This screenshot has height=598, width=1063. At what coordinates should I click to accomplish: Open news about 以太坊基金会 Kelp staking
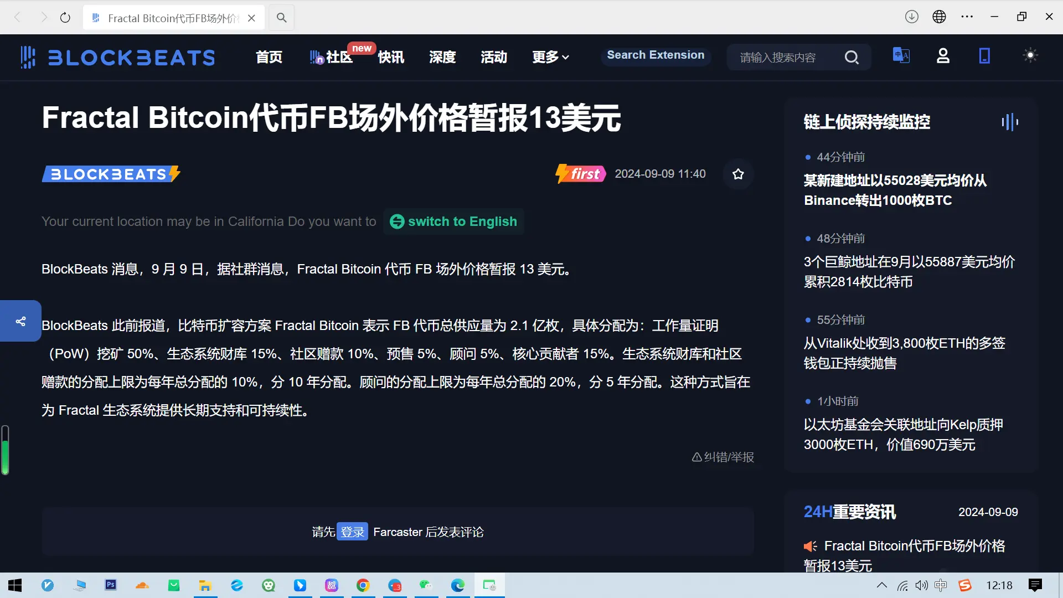pyautogui.click(x=903, y=435)
